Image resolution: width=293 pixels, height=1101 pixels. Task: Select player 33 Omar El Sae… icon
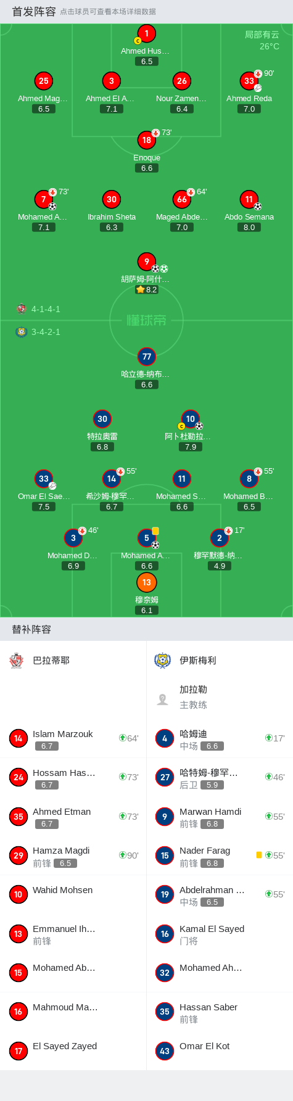tap(44, 479)
